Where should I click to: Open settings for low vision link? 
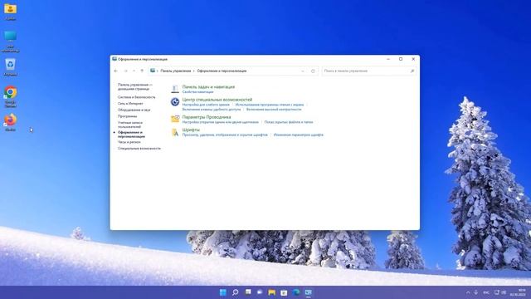pos(206,105)
